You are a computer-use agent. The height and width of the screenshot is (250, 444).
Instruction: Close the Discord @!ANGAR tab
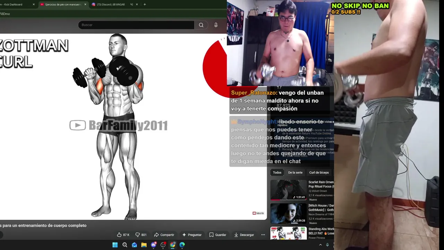click(x=137, y=5)
